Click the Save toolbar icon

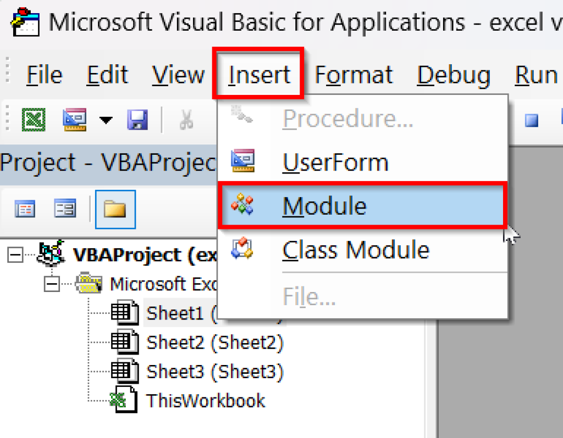pos(137,119)
